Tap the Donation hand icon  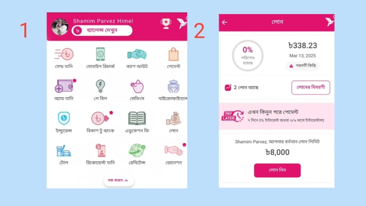(x=174, y=150)
